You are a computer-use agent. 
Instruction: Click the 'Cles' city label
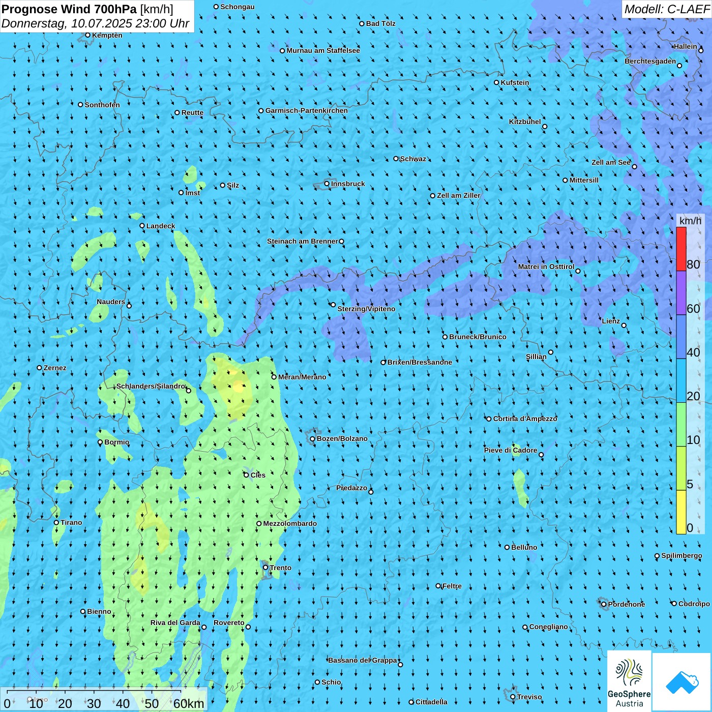257,475
